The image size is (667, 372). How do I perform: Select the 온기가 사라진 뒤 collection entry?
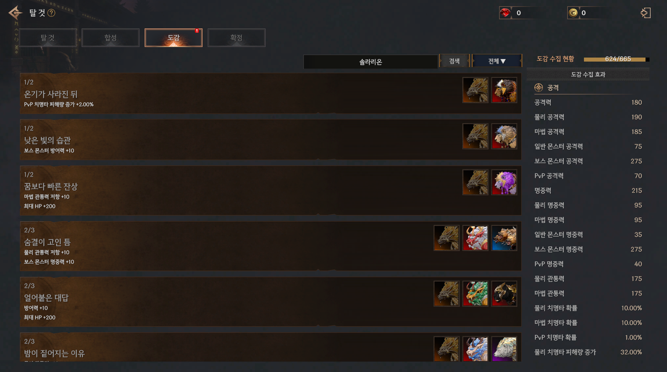coord(270,93)
